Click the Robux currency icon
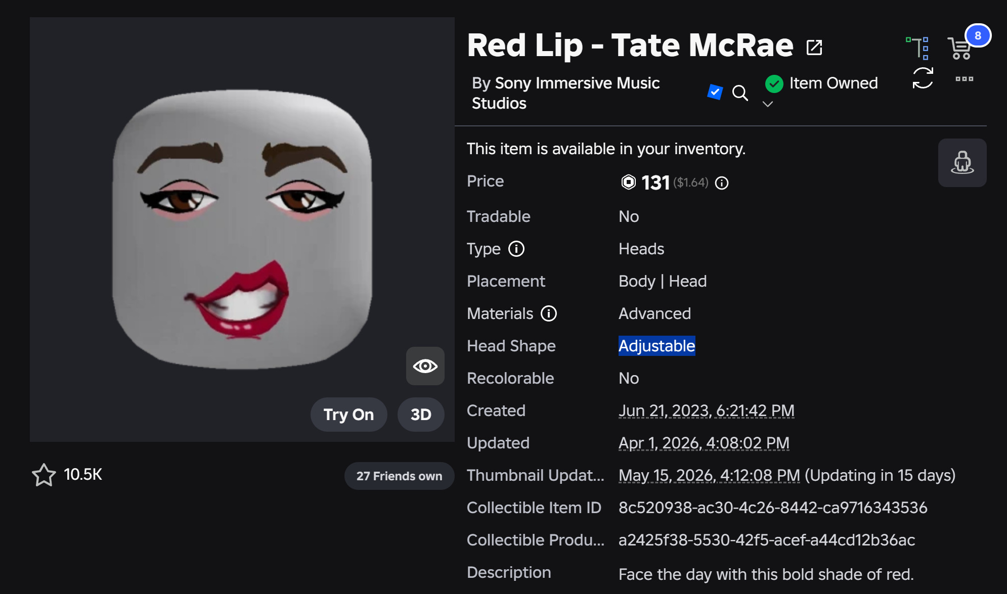The image size is (1007, 594). click(628, 182)
